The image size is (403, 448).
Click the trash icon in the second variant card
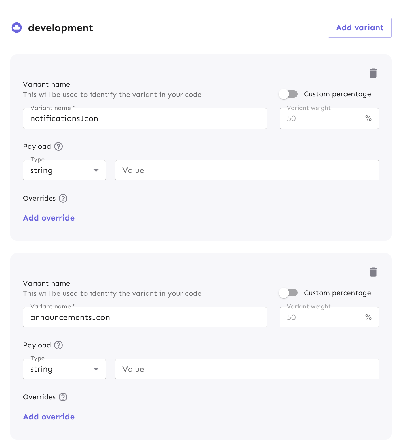point(373,271)
